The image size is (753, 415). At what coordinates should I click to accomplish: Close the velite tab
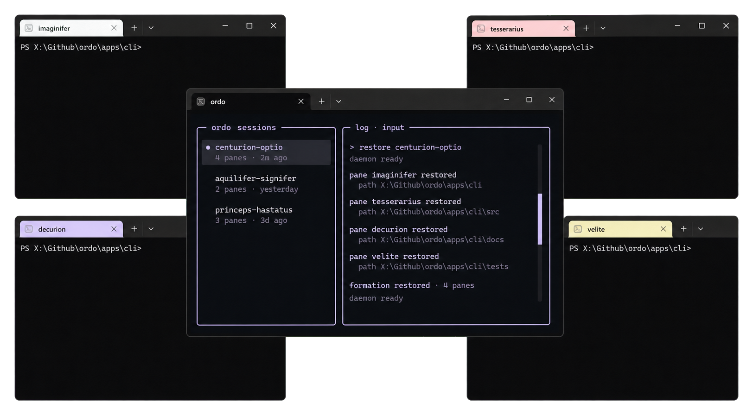tap(664, 229)
